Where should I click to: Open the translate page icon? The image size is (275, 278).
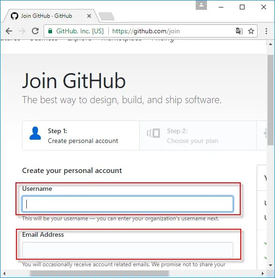click(239, 31)
